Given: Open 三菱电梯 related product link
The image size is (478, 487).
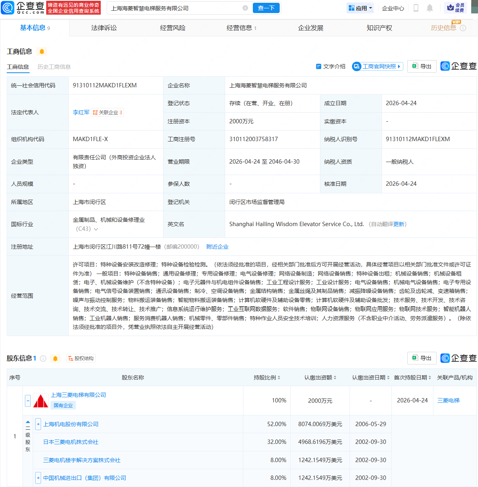Looking at the screenshot, I should (448, 400).
